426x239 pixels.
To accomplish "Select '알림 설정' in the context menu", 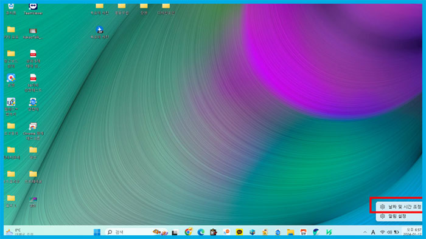I will 399,216.
